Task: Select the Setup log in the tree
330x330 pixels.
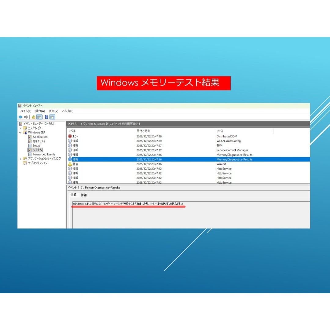Action: point(36,145)
